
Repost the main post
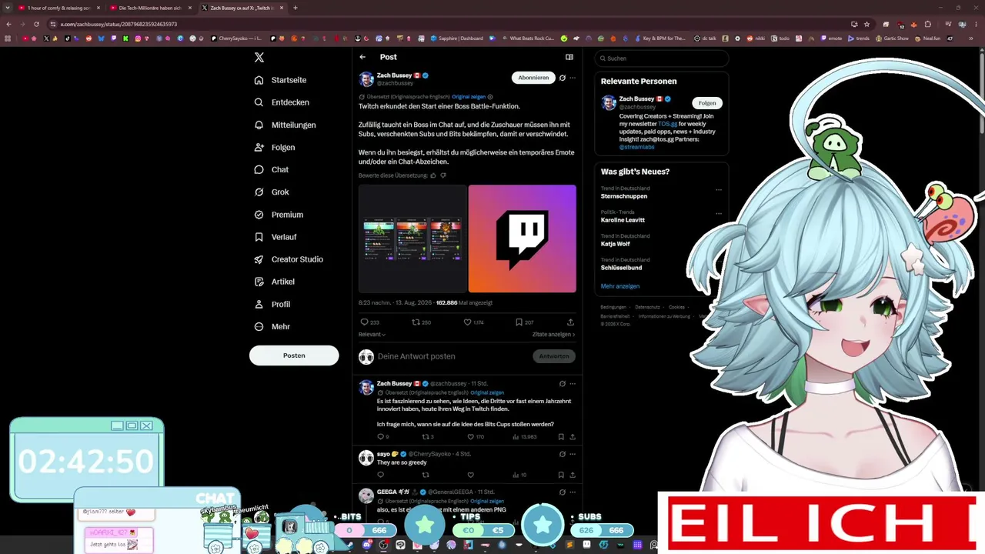pyautogui.click(x=416, y=322)
